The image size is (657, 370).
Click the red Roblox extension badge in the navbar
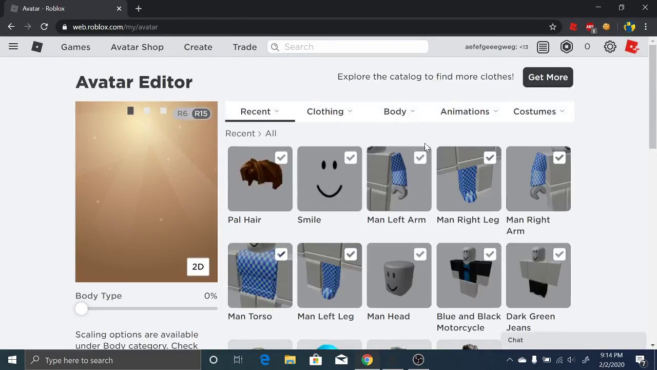(x=632, y=47)
